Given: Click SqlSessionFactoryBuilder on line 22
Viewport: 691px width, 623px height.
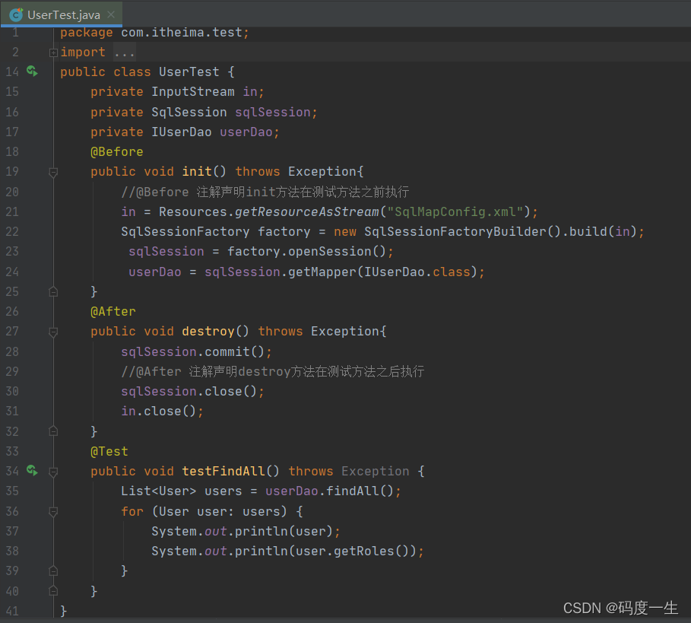Looking at the screenshot, I should coord(455,231).
